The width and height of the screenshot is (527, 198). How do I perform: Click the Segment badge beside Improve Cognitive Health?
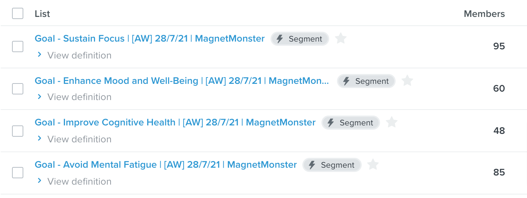351,123
